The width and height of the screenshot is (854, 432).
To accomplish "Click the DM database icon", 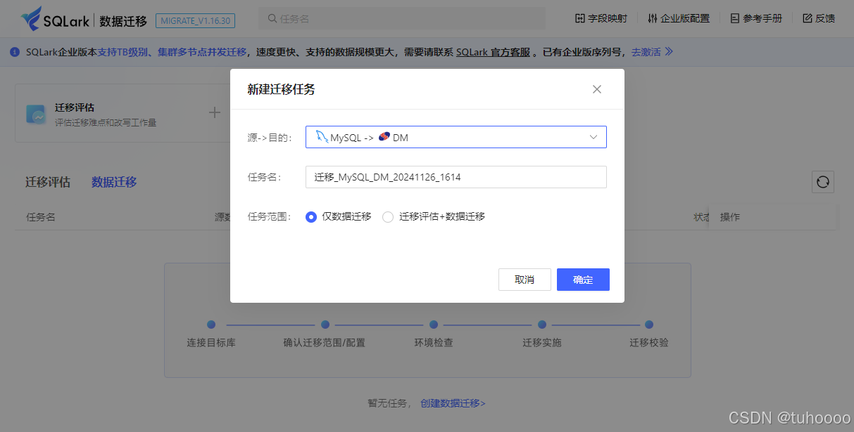I will [x=384, y=137].
